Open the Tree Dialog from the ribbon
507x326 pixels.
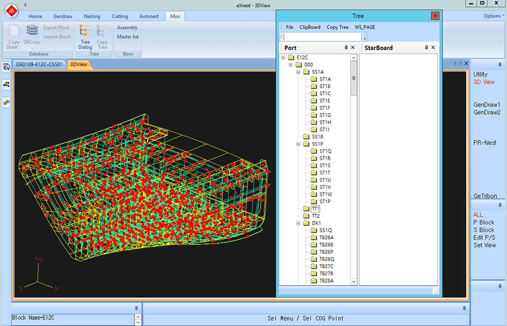[x=85, y=37]
